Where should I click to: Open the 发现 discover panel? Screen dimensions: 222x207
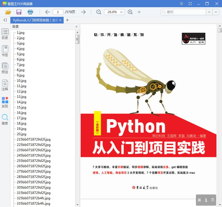[5, 102]
